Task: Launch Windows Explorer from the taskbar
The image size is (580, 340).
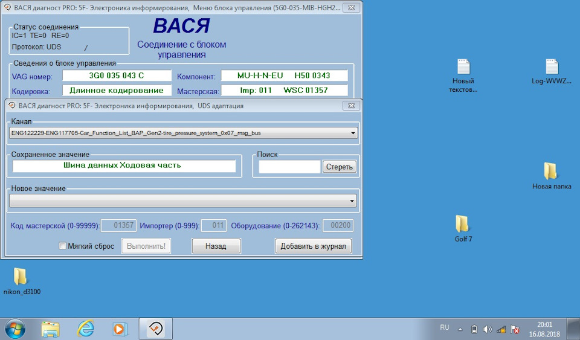Action: [x=51, y=329]
